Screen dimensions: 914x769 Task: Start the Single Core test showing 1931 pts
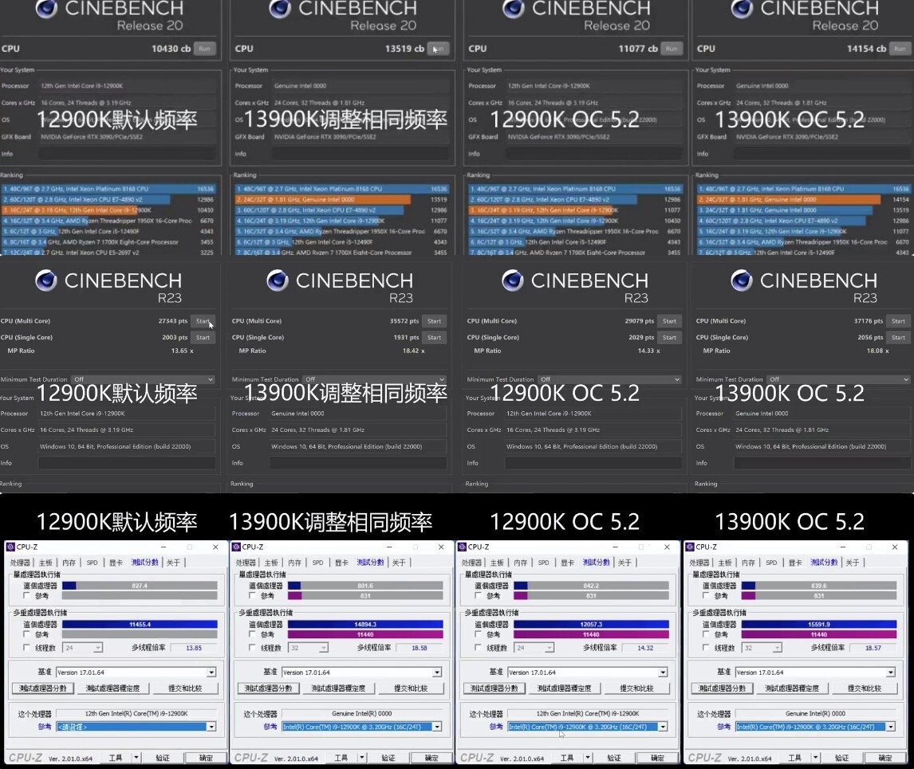(434, 337)
